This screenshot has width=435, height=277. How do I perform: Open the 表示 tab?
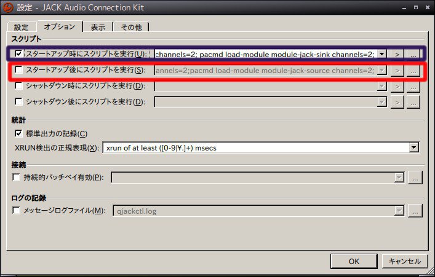tap(98, 27)
